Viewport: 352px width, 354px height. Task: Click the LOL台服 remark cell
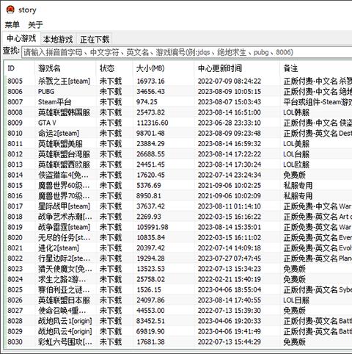(296, 154)
